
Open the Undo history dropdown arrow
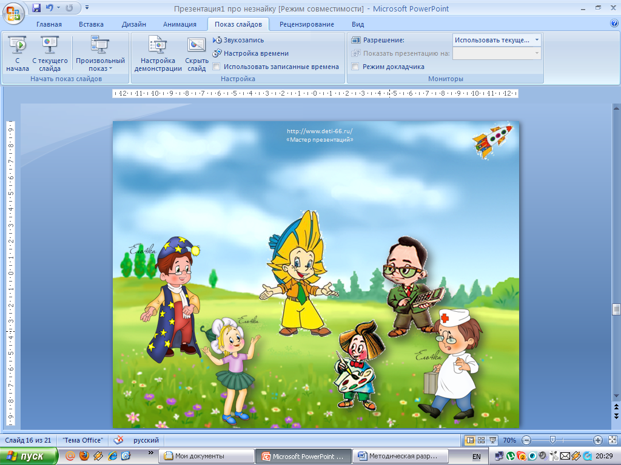click(59, 8)
